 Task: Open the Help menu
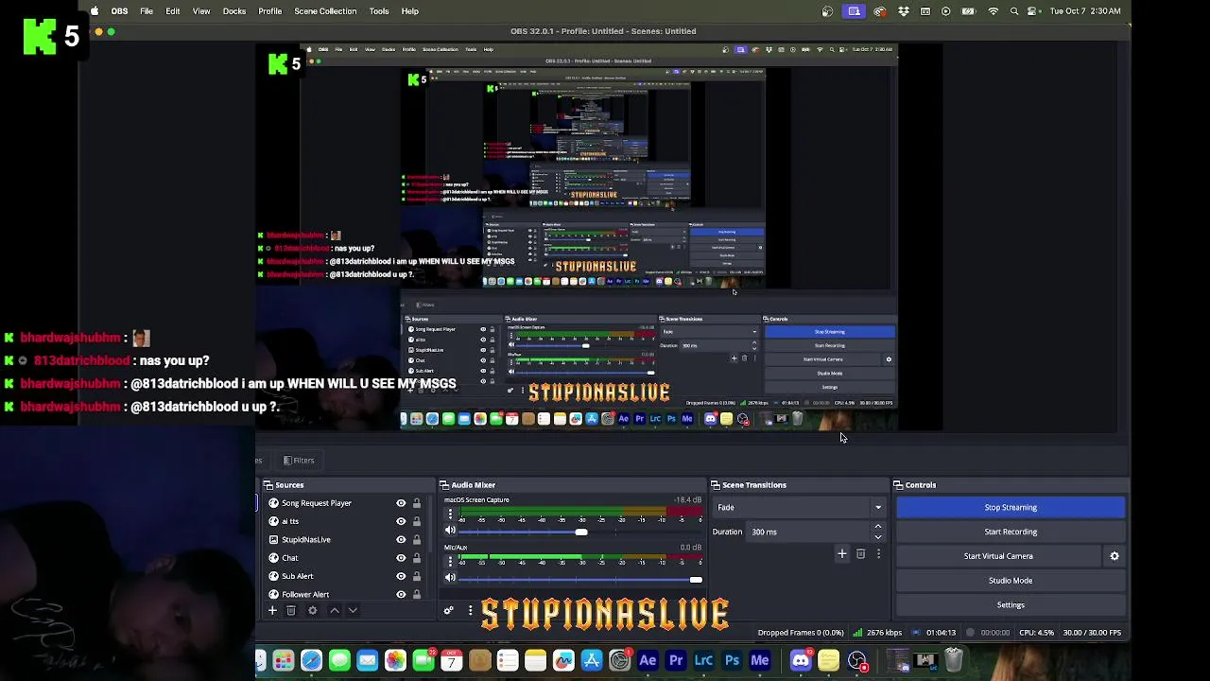click(x=410, y=11)
